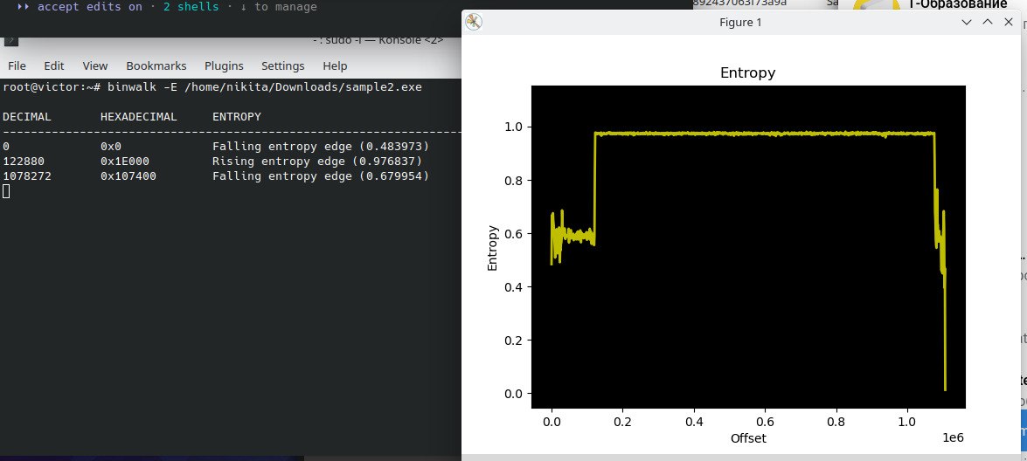
Task: Open the Edit menu in Konsole
Action: (53, 66)
